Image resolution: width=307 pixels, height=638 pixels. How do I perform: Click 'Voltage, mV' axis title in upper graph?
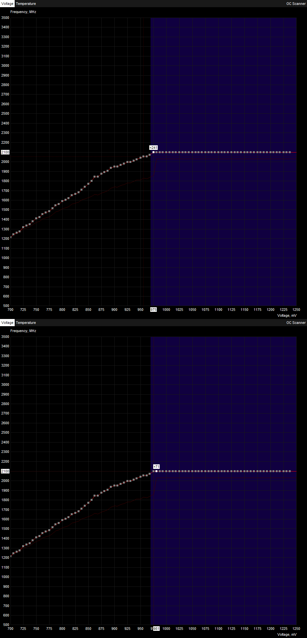point(287,315)
